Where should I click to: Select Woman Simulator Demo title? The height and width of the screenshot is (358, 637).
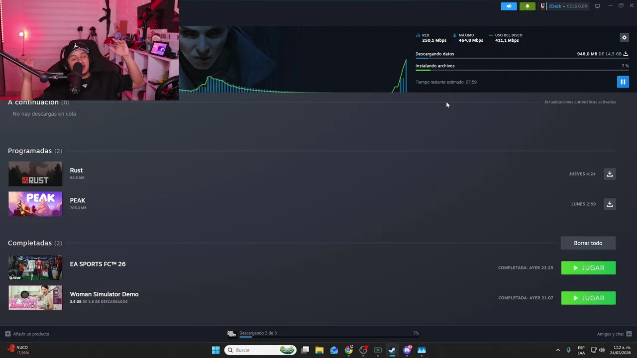click(x=104, y=294)
